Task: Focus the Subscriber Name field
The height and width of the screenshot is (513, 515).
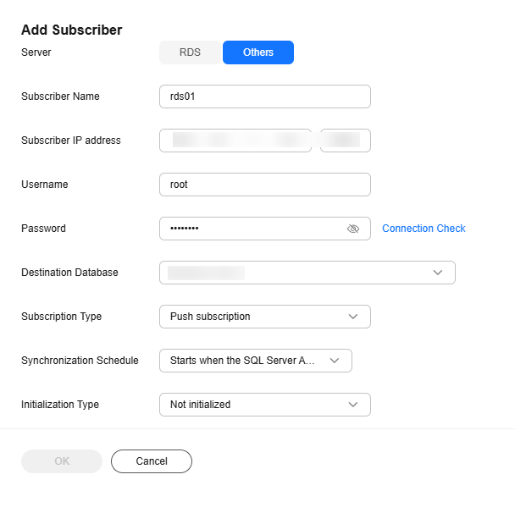Action: [x=265, y=97]
